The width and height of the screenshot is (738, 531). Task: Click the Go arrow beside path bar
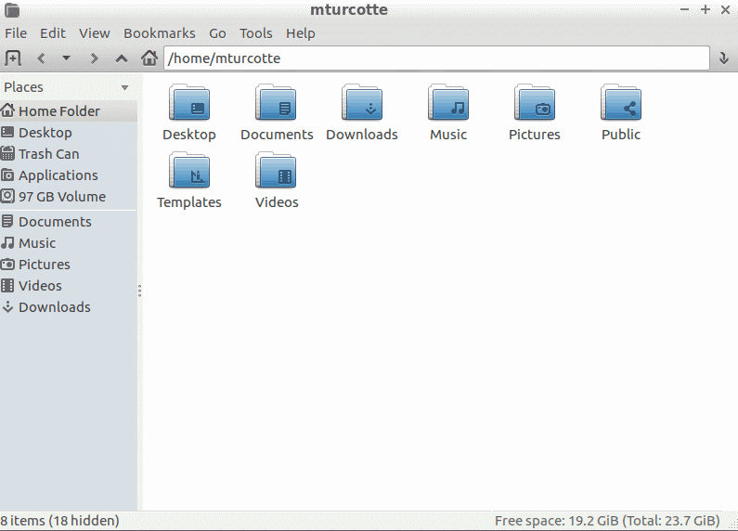[724, 58]
